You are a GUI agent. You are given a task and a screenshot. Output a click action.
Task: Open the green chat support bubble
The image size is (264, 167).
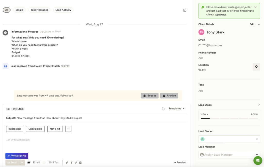tap(258, 160)
